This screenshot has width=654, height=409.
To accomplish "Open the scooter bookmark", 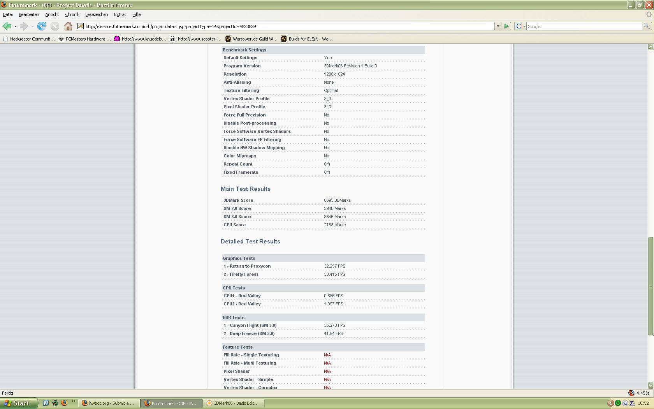I will click(196, 39).
